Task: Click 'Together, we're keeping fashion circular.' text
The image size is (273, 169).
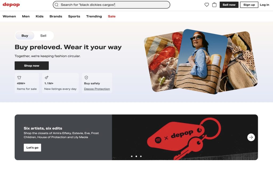Action: coord(47,56)
